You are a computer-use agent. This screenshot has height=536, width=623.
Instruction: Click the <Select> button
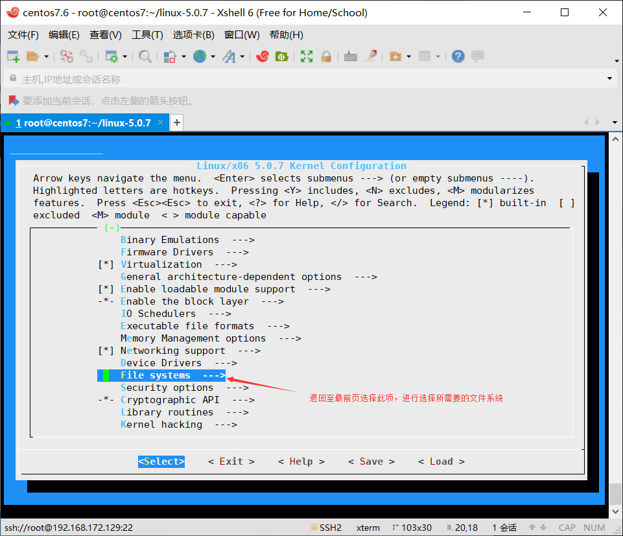pyautogui.click(x=161, y=461)
